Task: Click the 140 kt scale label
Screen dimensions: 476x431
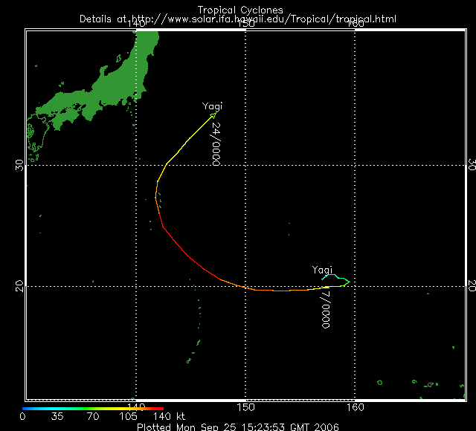Action: pos(175,416)
